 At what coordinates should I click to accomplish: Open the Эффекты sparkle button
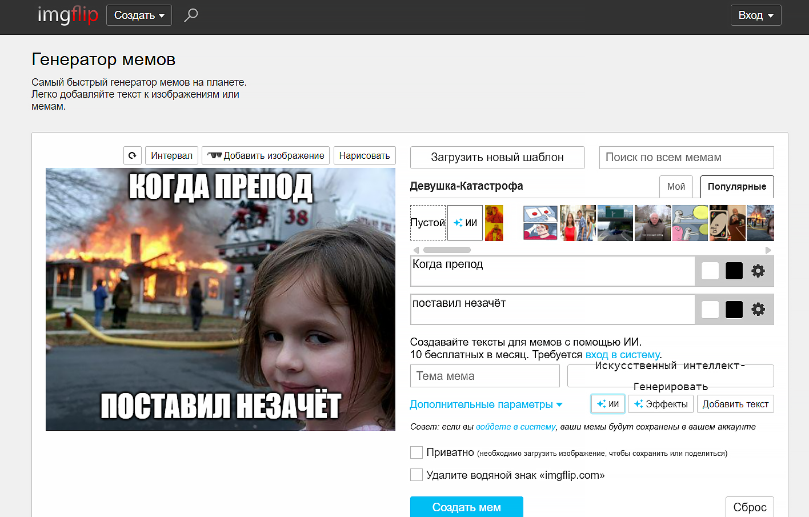[x=661, y=404]
